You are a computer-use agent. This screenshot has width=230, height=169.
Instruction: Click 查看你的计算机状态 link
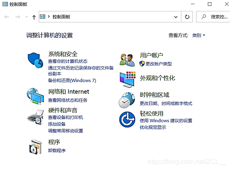(x=68, y=61)
